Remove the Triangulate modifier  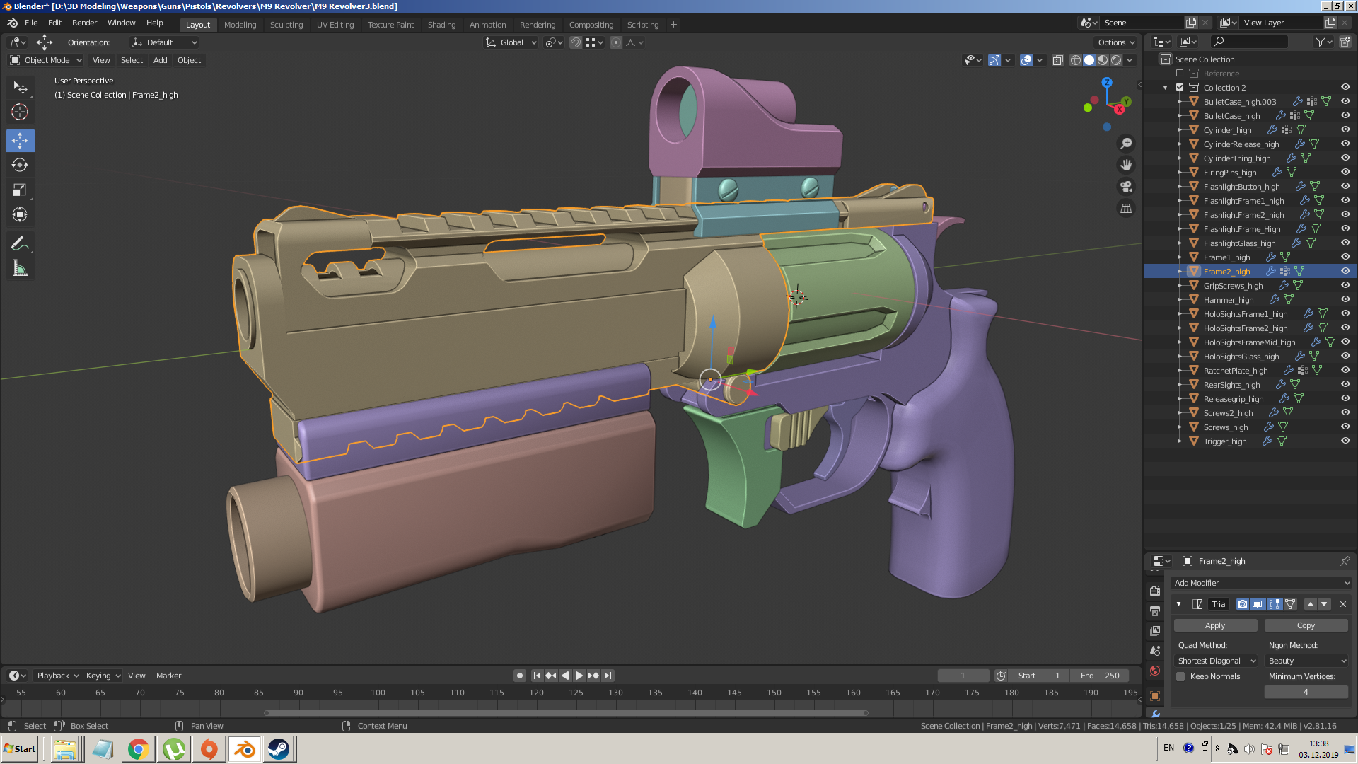pos(1343,604)
